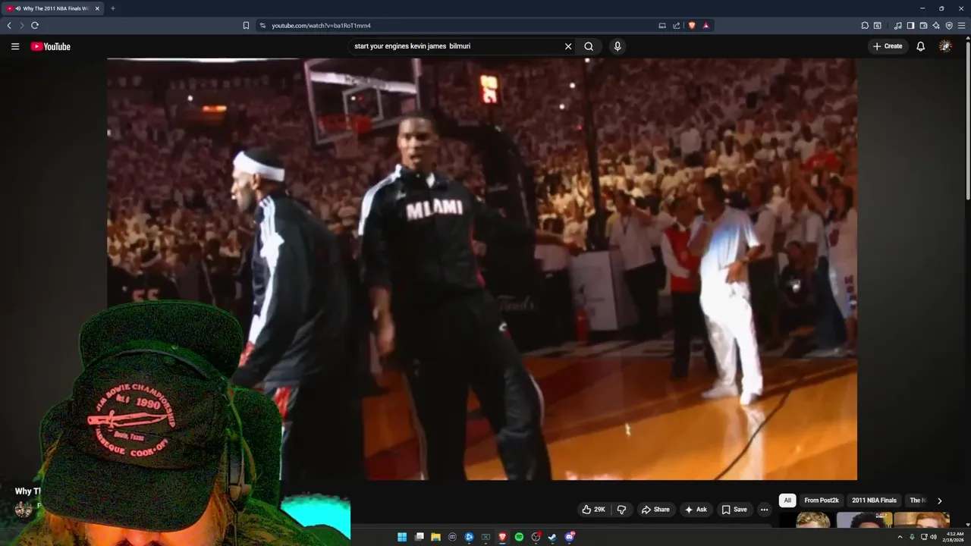This screenshot has width=971, height=546.
Task: Open the Ask AI button
Action: click(696, 510)
